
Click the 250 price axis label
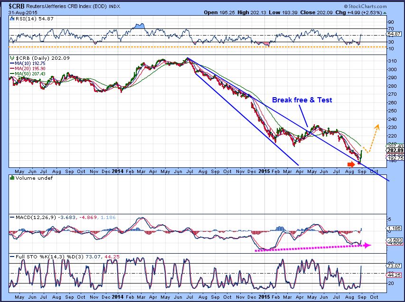point(393,111)
